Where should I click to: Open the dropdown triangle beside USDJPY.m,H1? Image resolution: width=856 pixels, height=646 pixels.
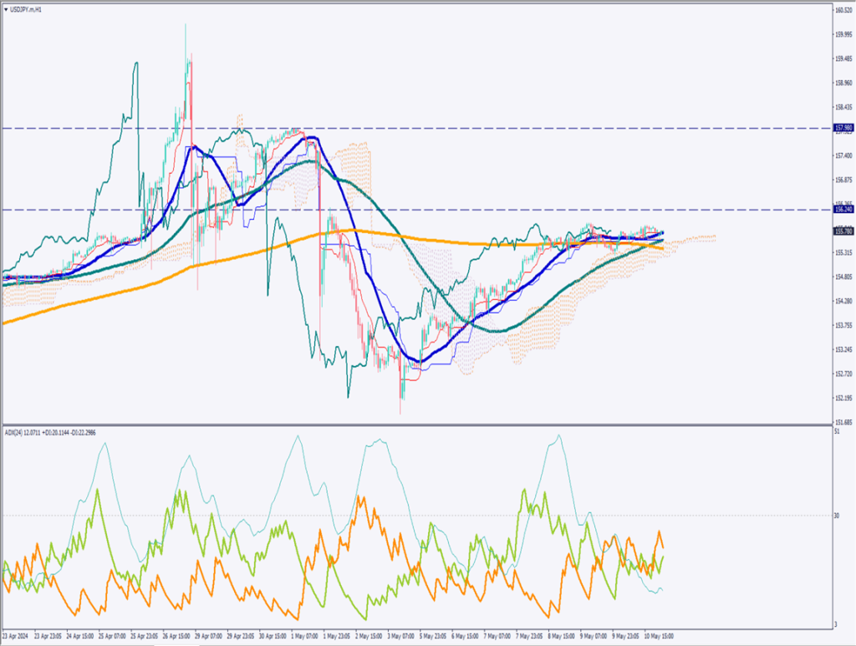pyautogui.click(x=7, y=10)
